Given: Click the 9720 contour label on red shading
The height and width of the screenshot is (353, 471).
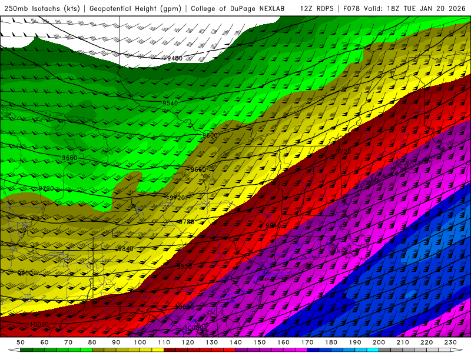Looking at the screenshot, I should pos(343,152).
